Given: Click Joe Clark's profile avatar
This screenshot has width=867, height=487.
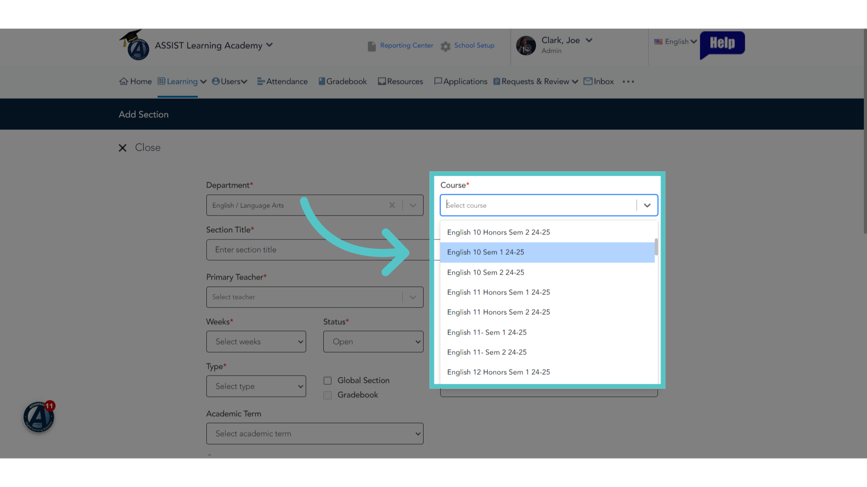Looking at the screenshot, I should click(526, 46).
